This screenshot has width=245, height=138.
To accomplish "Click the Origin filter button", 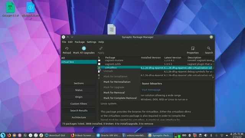I will point(79,97).
